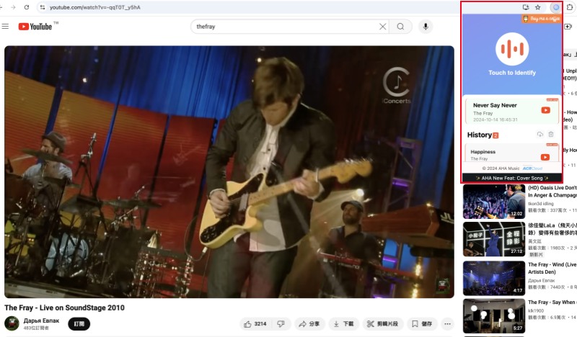
Task: Open more actions three-dot menu
Action: click(x=447, y=324)
